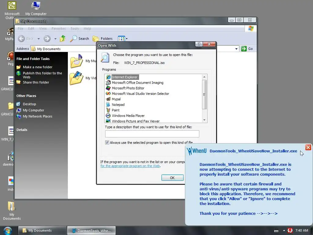Click OK in Open With dialog
Image resolution: width=313 pixels, height=235 pixels.
172,178
